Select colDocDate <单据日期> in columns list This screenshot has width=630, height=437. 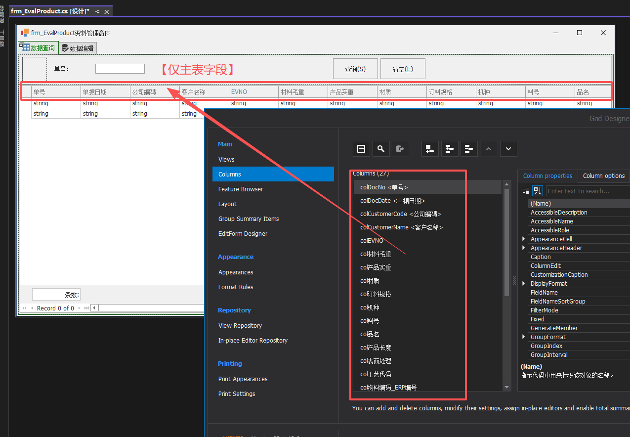point(428,201)
